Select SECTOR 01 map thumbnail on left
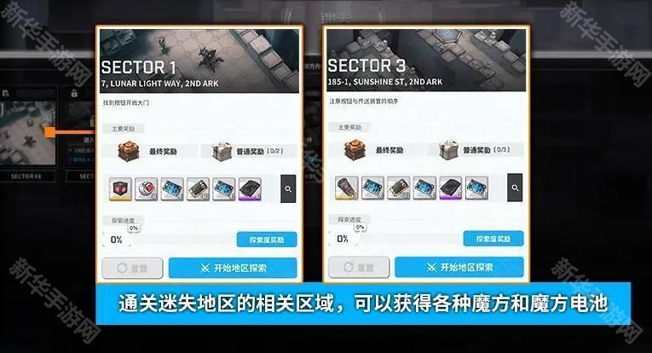The height and width of the screenshot is (353, 652). pyautogui.click(x=27, y=133)
